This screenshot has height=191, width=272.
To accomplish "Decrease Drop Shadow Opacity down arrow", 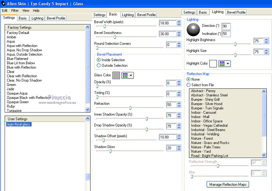I will (x=179, y=128).
